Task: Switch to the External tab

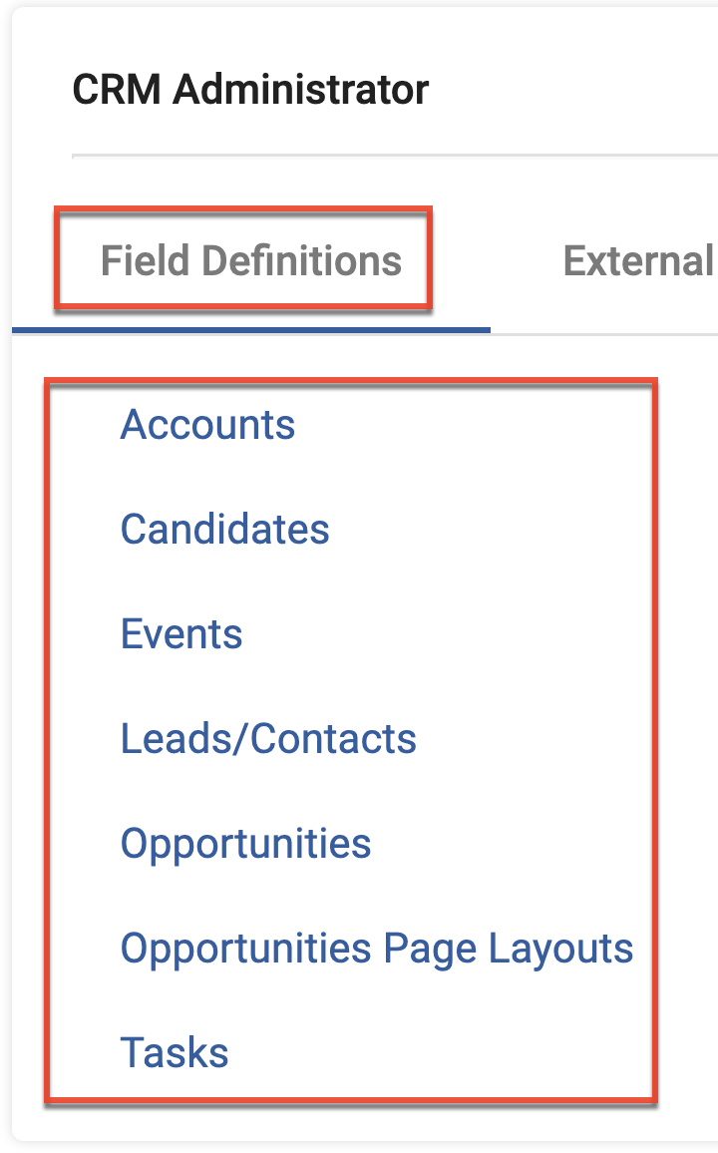Action: [638, 261]
